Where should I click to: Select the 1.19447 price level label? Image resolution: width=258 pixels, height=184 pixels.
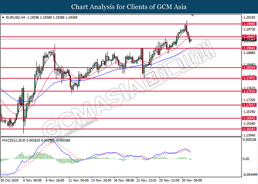pyautogui.click(x=250, y=37)
